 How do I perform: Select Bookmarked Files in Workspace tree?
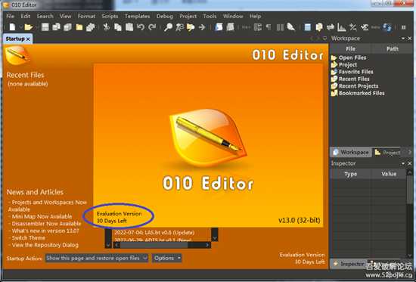pyautogui.click(x=362, y=94)
